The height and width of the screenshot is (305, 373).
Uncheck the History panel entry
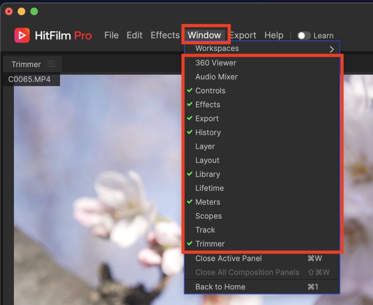(262, 132)
